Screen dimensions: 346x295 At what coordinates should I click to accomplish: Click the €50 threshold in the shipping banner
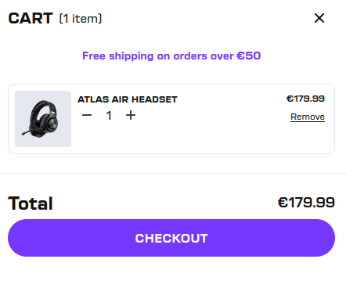(x=249, y=56)
